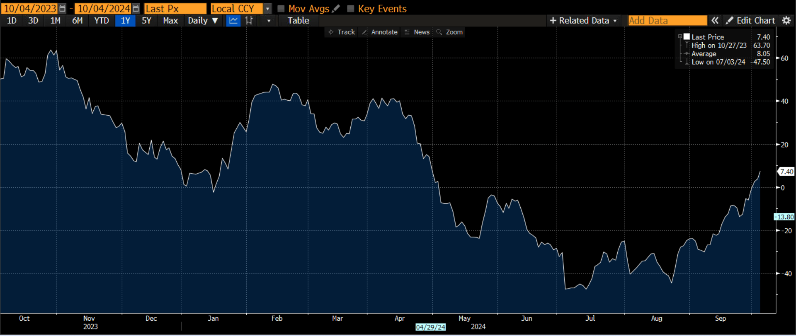Select the bar/candle chart type icon

(249, 21)
